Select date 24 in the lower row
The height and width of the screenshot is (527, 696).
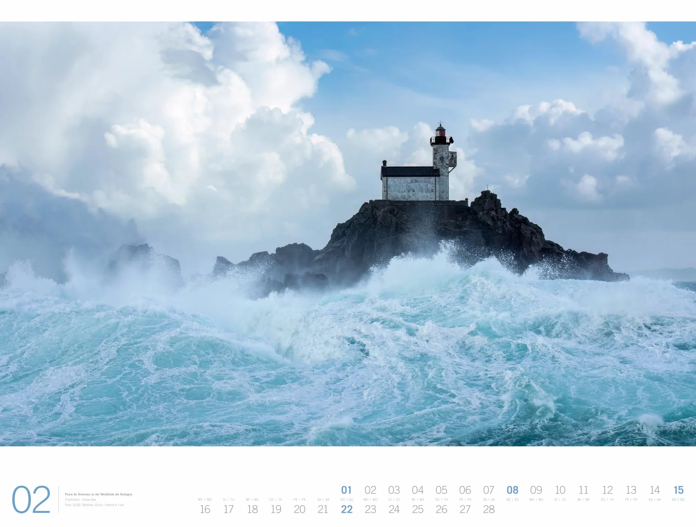point(394,509)
